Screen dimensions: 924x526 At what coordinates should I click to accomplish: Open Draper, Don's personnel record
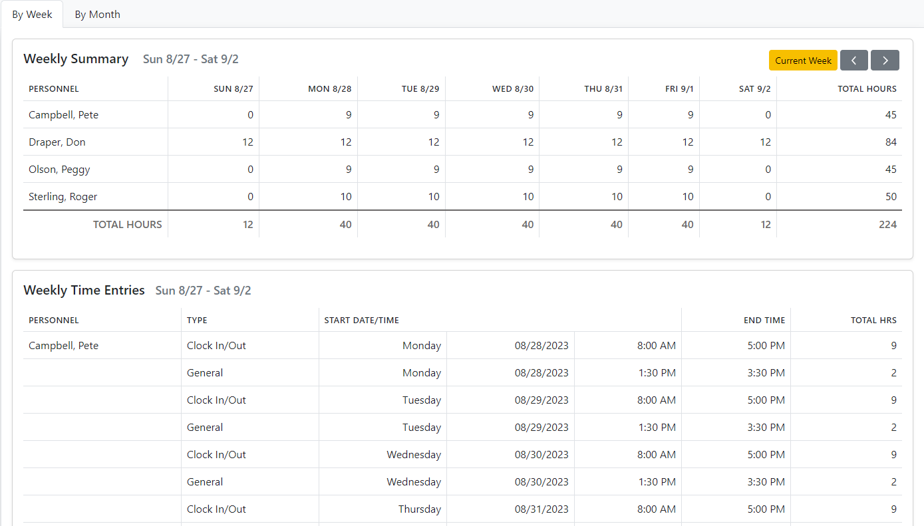(57, 142)
